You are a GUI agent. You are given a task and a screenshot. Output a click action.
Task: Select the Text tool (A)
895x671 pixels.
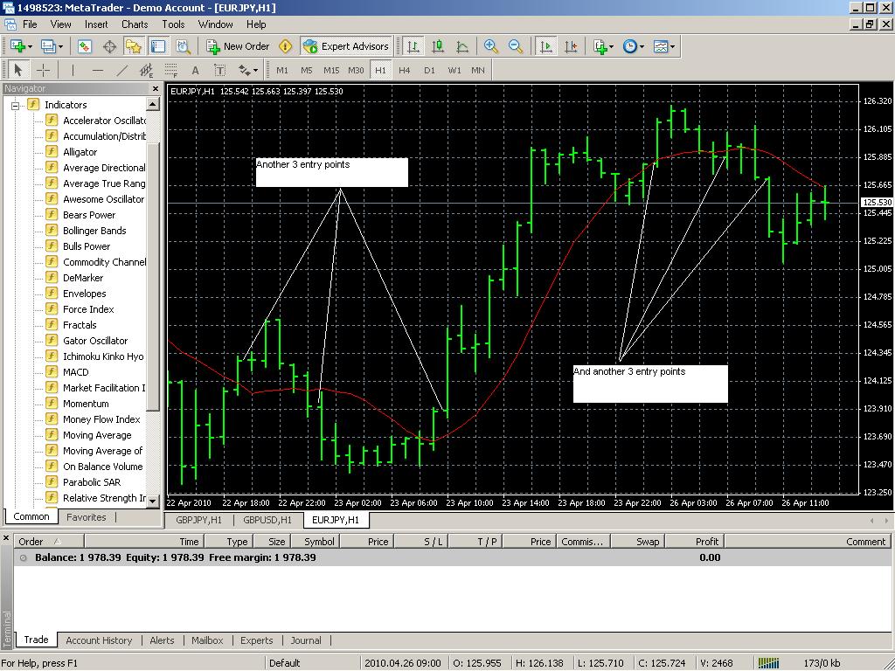[195, 70]
